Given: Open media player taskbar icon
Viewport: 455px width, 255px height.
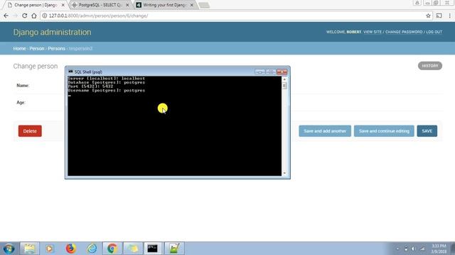Looking at the screenshot, I should coord(49,249).
